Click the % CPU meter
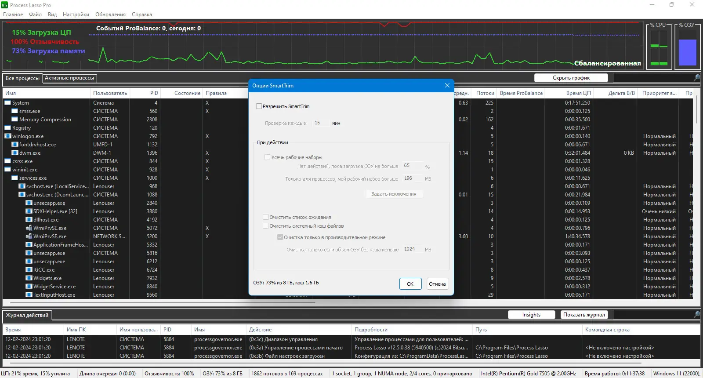Screen dimensions: 703x378 click(658, 47)
